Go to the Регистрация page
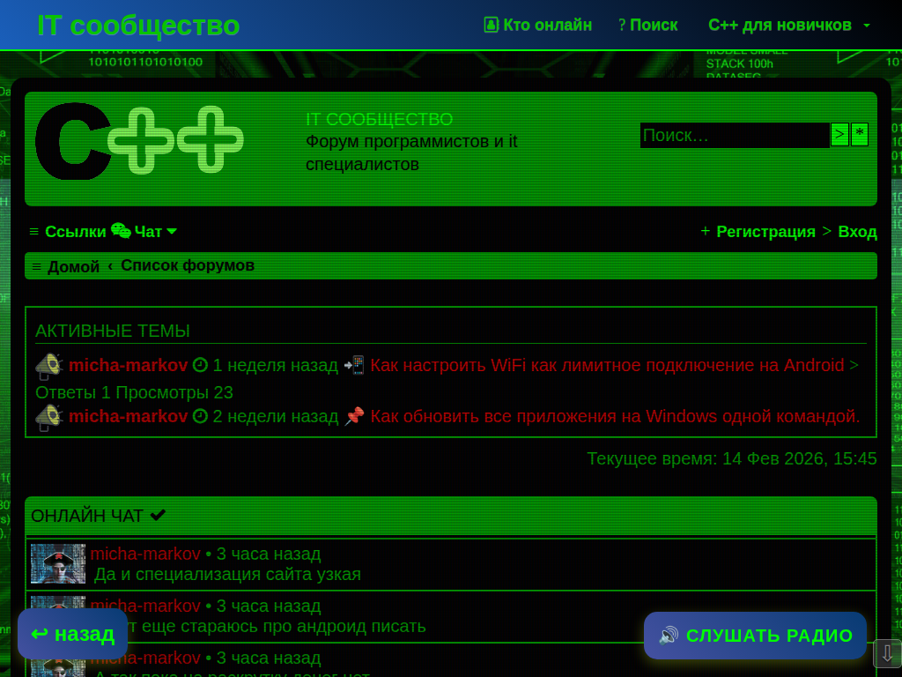This screenshot has width=902, height=677. 765,232
